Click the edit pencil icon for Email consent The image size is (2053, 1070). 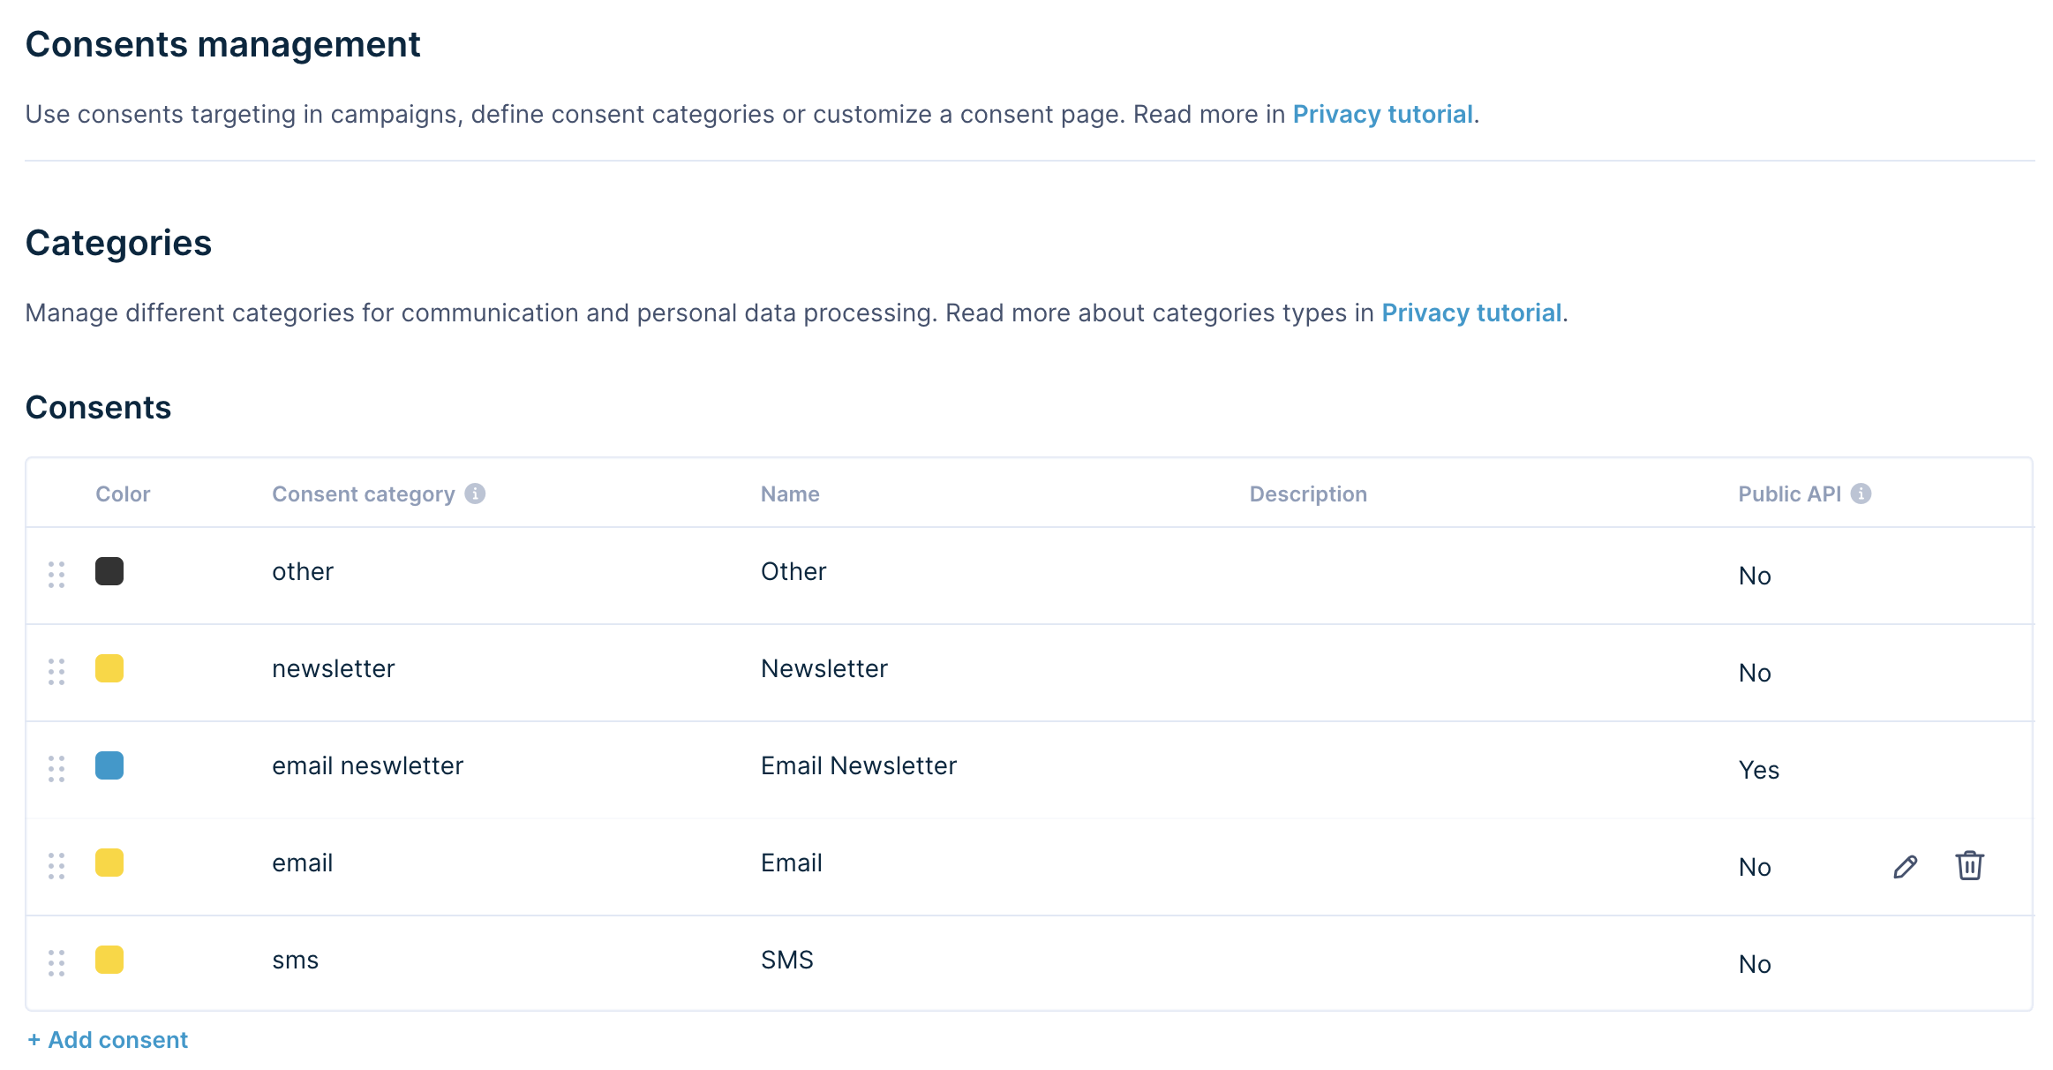[x=1906, y=866]
